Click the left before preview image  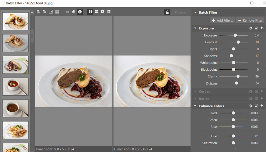[74, 81]
